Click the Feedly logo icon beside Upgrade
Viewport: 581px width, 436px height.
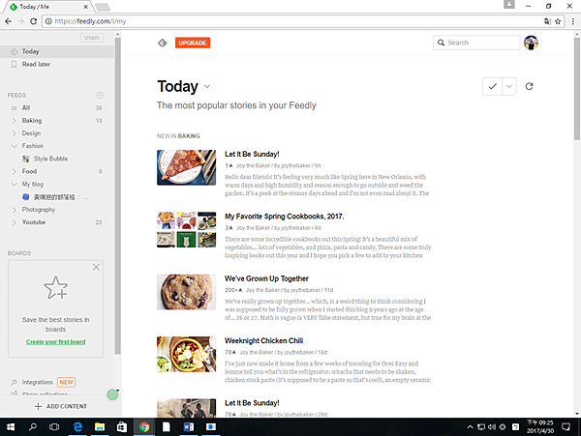(163, 43)
